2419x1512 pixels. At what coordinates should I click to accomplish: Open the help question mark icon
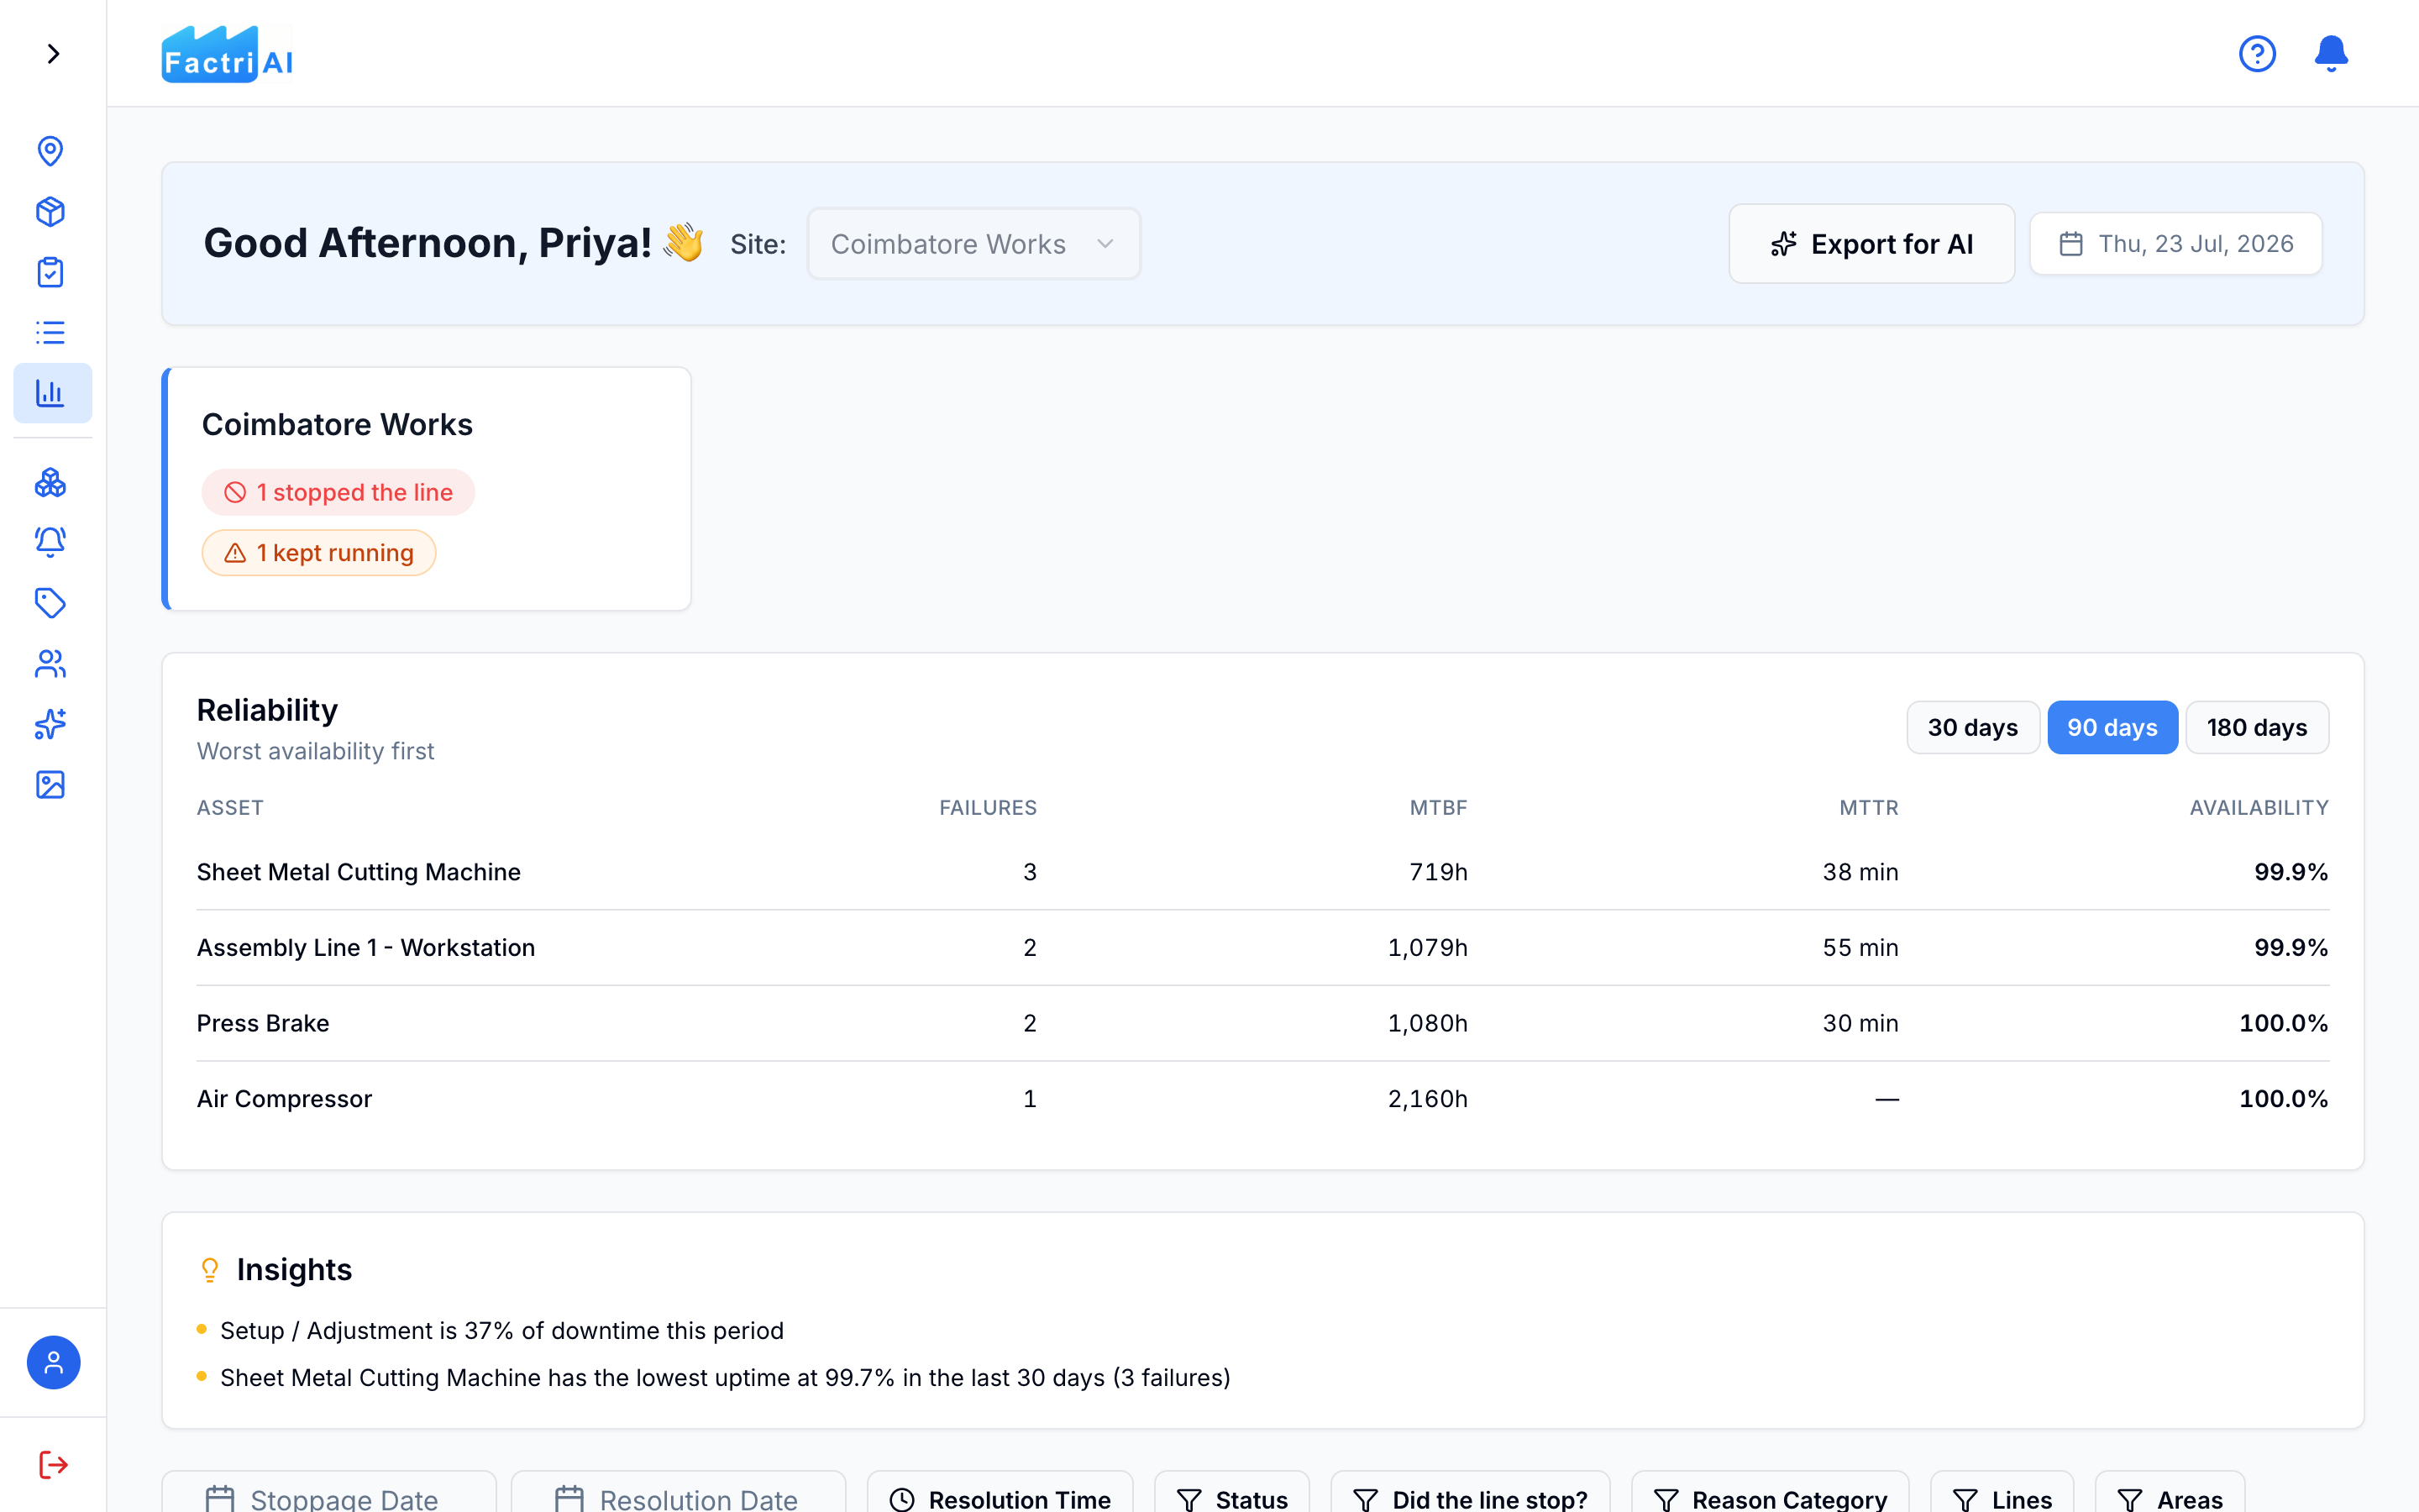[x=2257, y=53]
